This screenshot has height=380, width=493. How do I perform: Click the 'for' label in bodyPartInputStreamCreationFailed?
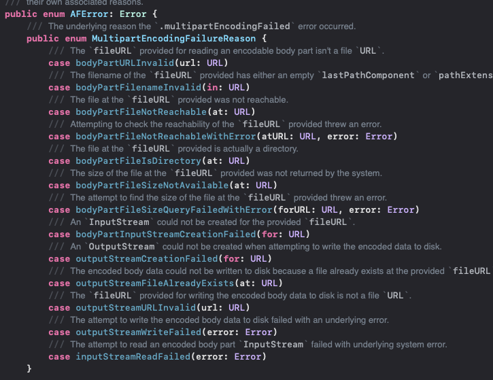tap(270, 235)
